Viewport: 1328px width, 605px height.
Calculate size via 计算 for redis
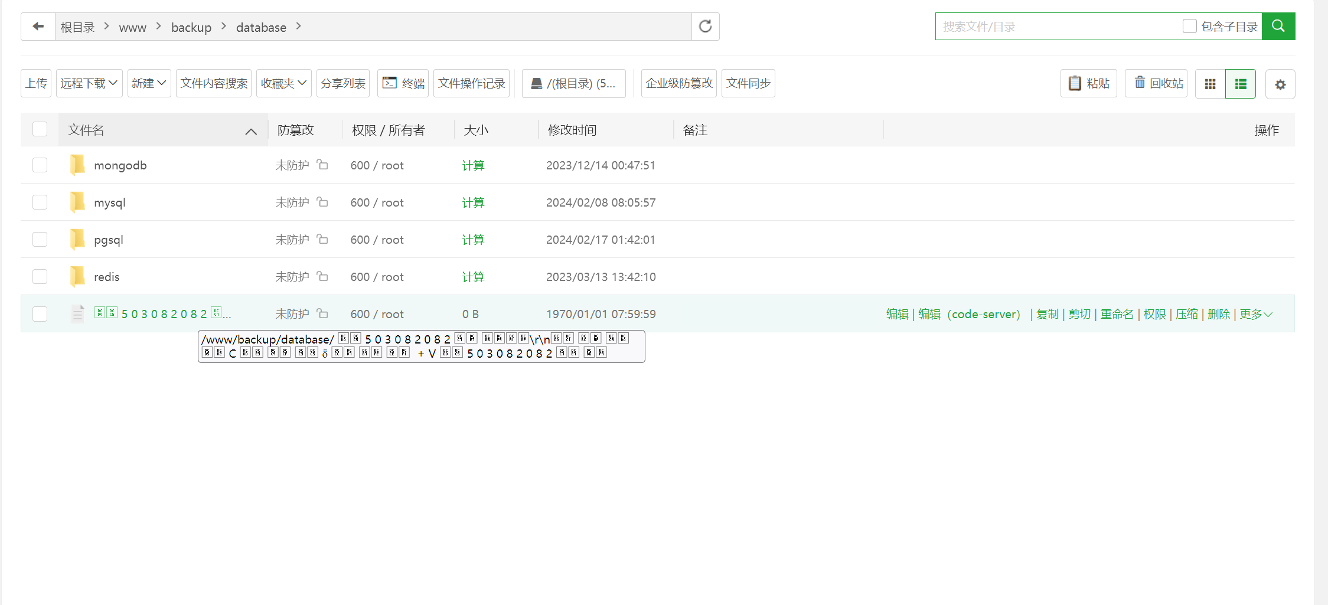[473, 277]
